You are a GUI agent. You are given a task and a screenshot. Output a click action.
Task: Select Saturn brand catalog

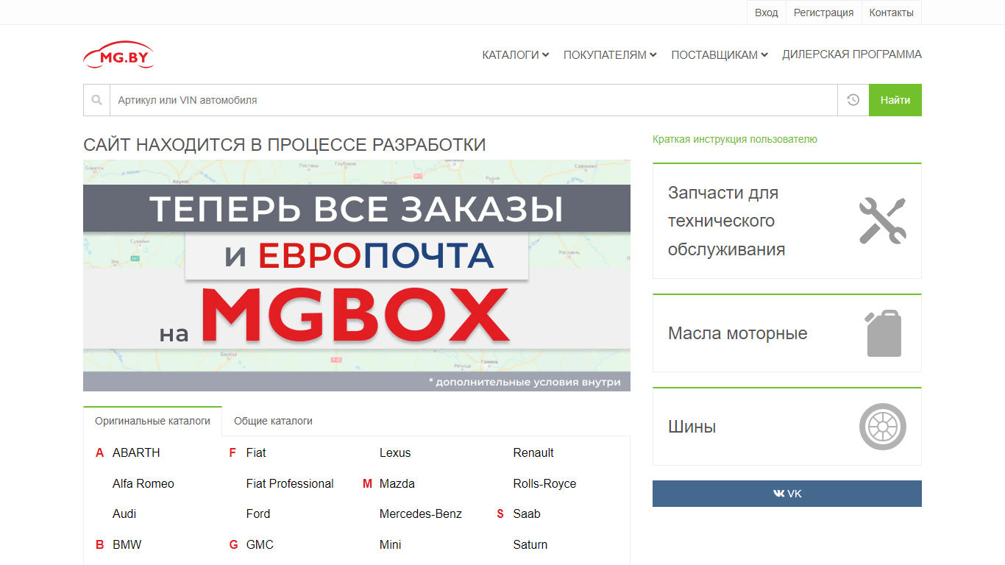[x=530, y=545]
